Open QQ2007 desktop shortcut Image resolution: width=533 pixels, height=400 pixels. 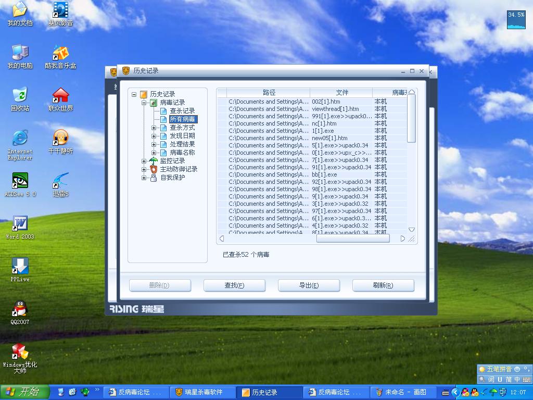(x=20, y=312)
